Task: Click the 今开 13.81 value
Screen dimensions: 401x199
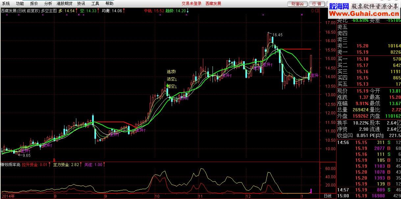Action: (395, 91)
